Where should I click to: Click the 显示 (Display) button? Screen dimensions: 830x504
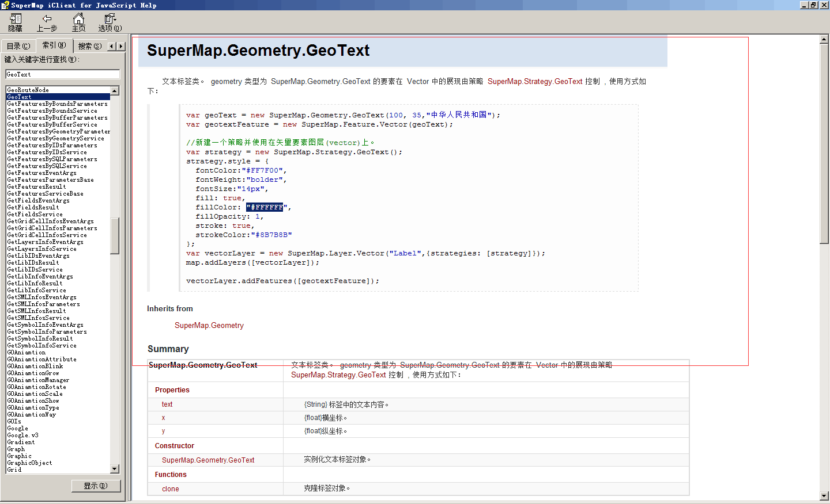[96, 486]
